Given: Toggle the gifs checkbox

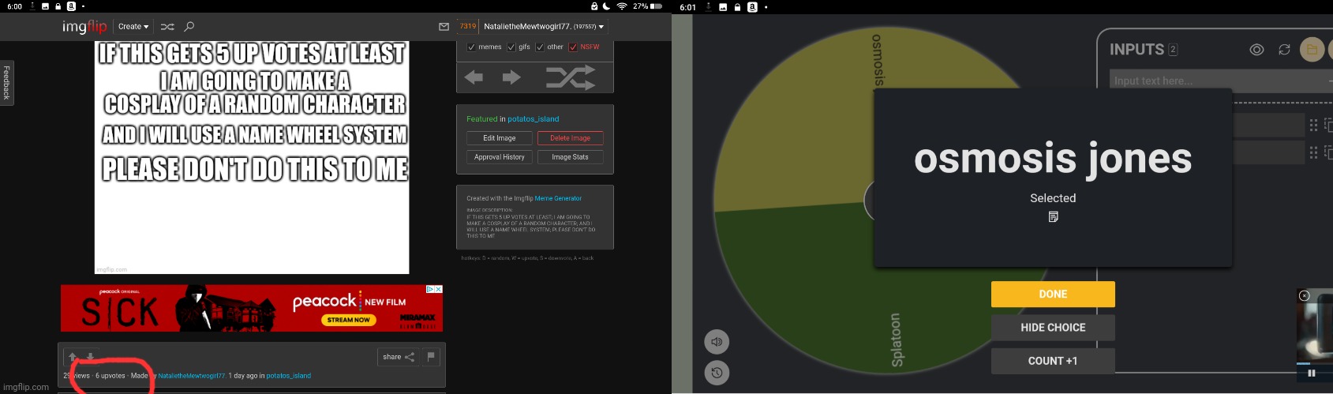Looking at the screenshot, I should tap(511, 47).
